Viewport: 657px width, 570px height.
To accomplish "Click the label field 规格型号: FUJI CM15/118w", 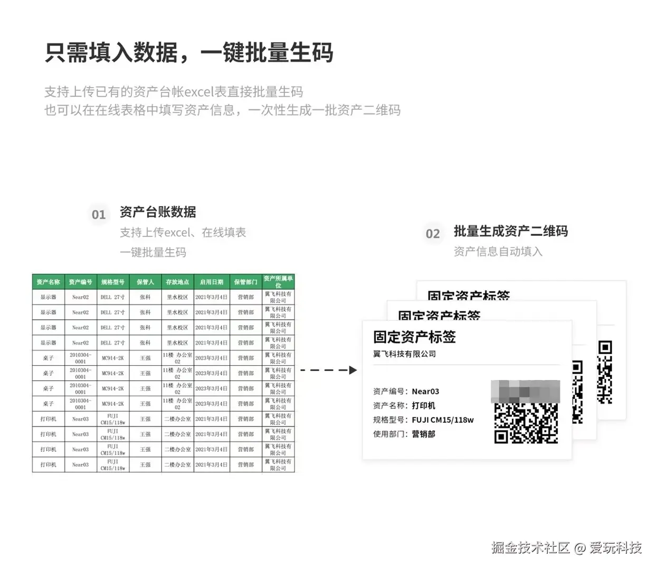I will (423, 420).
